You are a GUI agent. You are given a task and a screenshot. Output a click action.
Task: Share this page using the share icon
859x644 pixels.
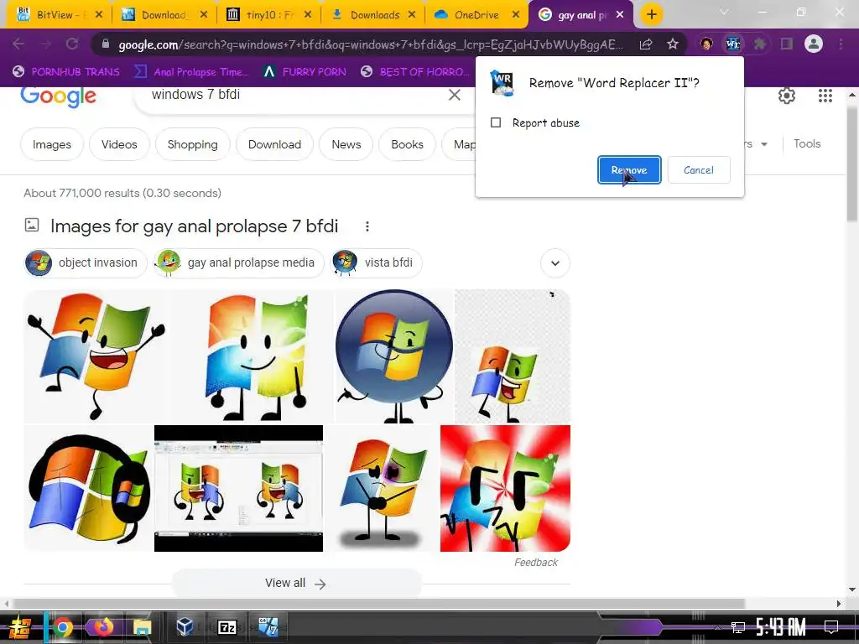tap(646, 44)
